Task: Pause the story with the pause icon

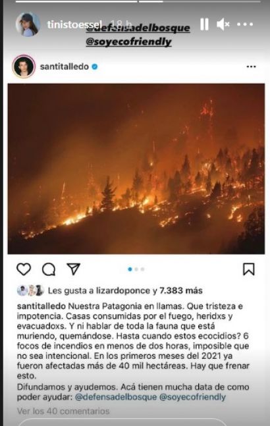Action: [204, 24]
